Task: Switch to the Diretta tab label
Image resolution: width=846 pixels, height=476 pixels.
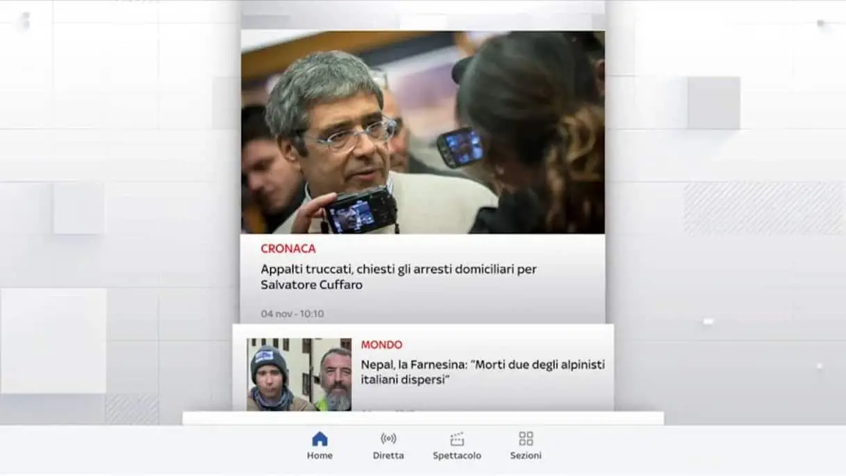Action: point(388,456)
